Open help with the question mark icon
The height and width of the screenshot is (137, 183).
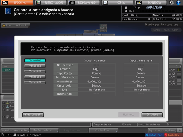pyautogui.click(x=178, y=2)
